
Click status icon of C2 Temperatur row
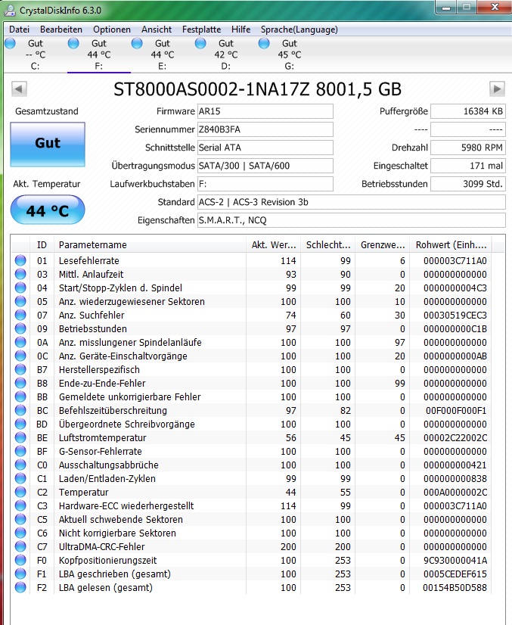coord(20,493)
